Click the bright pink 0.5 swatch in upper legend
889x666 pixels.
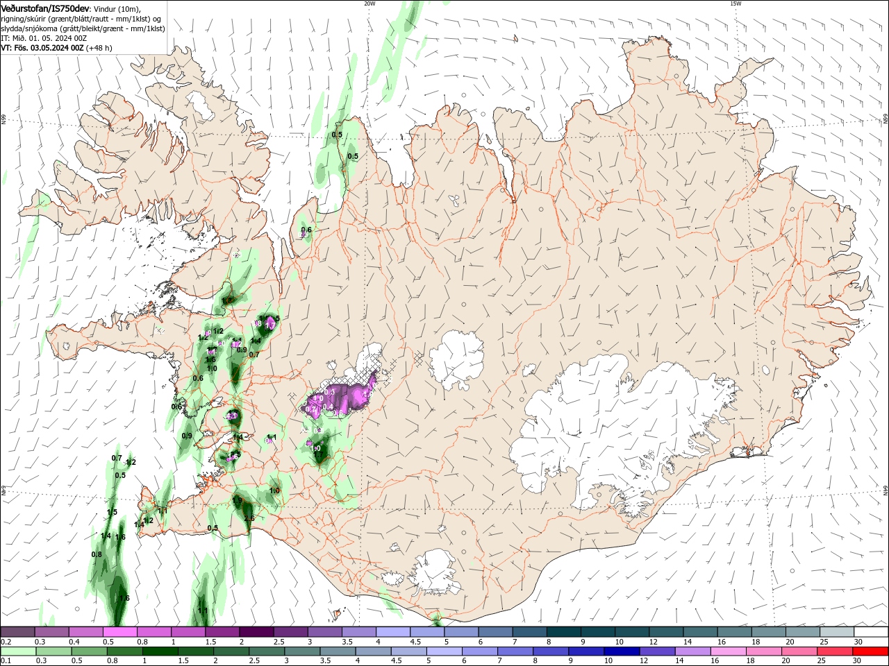[119, 631]
